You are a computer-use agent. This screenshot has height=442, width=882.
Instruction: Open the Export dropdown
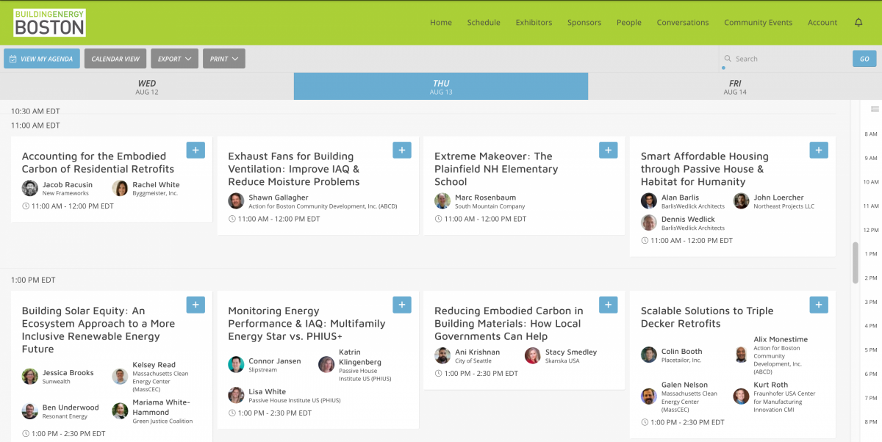[174, 59]
